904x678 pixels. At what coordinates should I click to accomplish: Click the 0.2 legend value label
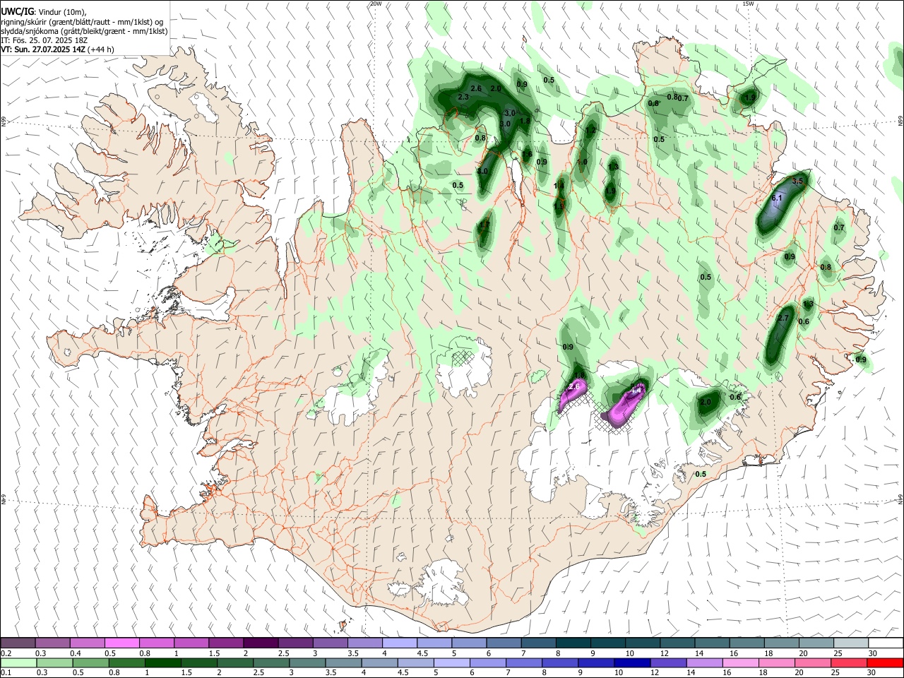6,653
